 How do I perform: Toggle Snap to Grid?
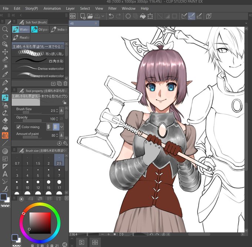199,16
